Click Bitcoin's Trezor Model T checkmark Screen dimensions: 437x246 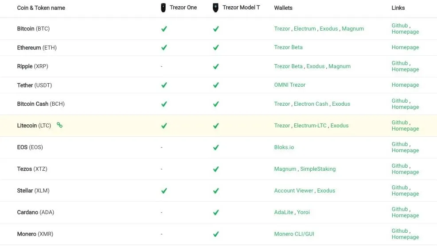216,29
